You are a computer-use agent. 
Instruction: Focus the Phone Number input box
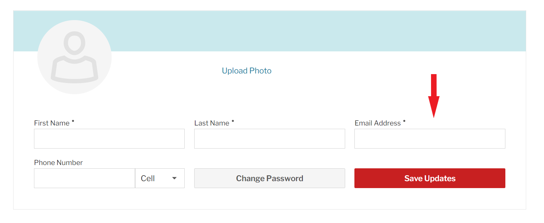click(x=85, y=178)
